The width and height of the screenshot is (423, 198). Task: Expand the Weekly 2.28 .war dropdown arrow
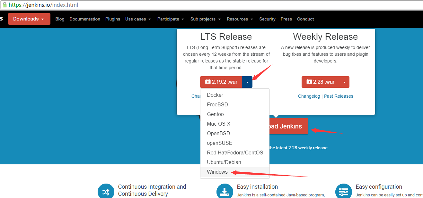click(344, 82)
